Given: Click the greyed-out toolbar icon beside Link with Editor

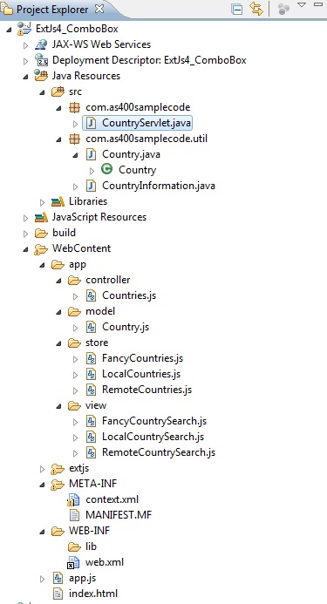Looking at the screenshot, I should (x=283, y=9).
